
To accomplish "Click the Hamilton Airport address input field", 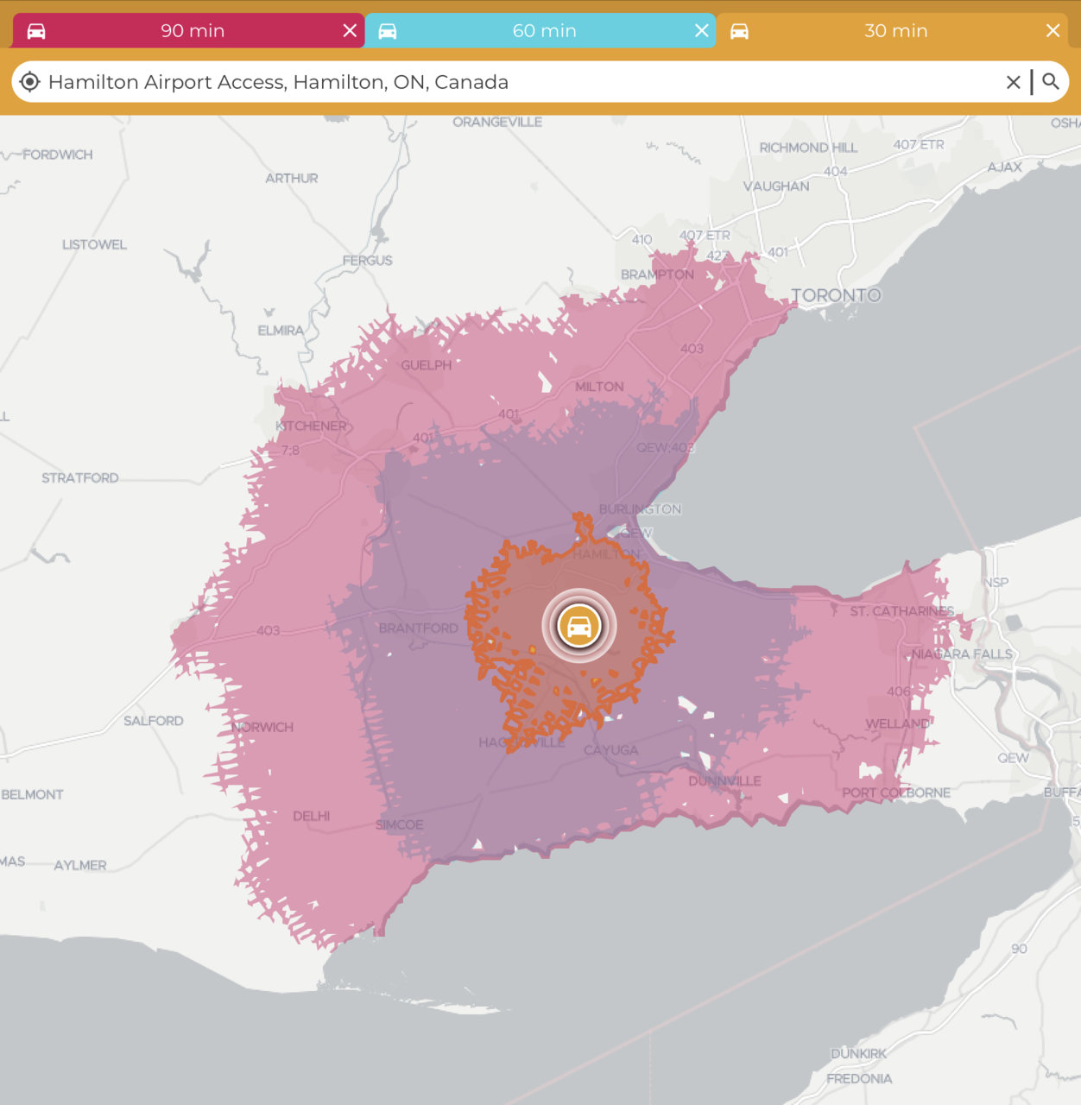I will click(x=518, y=82).
